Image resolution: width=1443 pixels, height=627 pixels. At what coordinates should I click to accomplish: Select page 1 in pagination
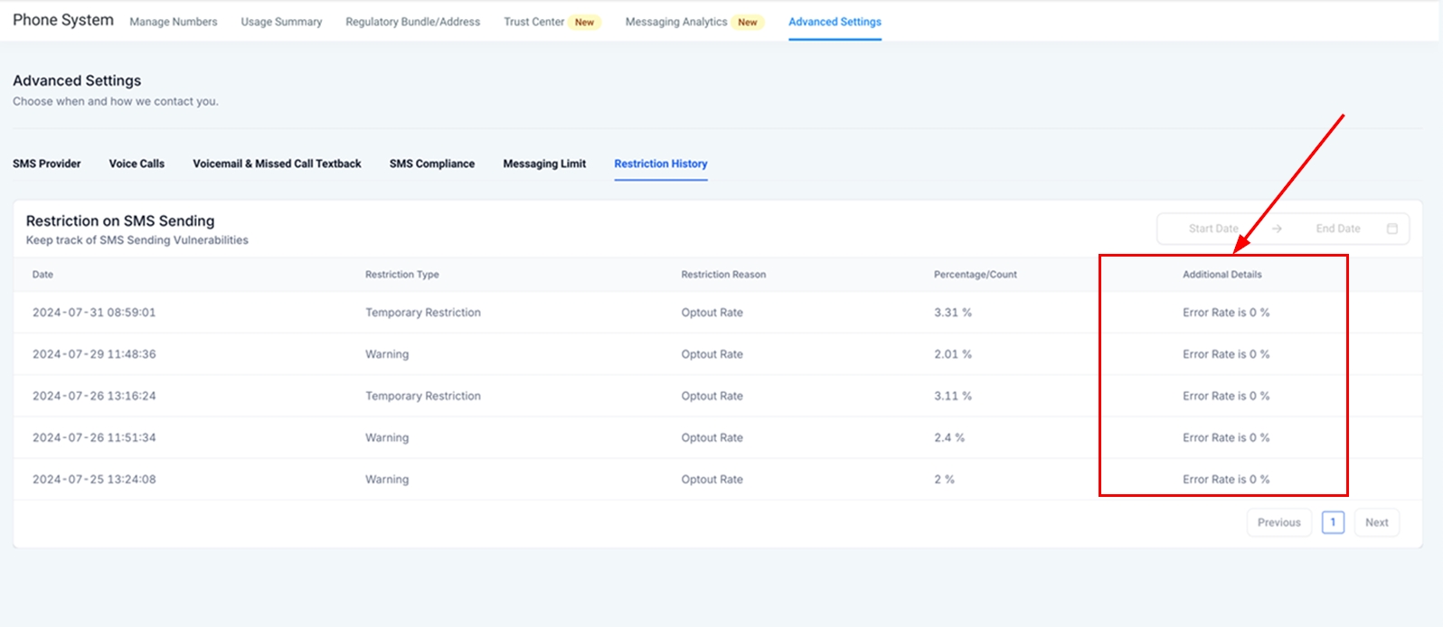coord(1333,522)
